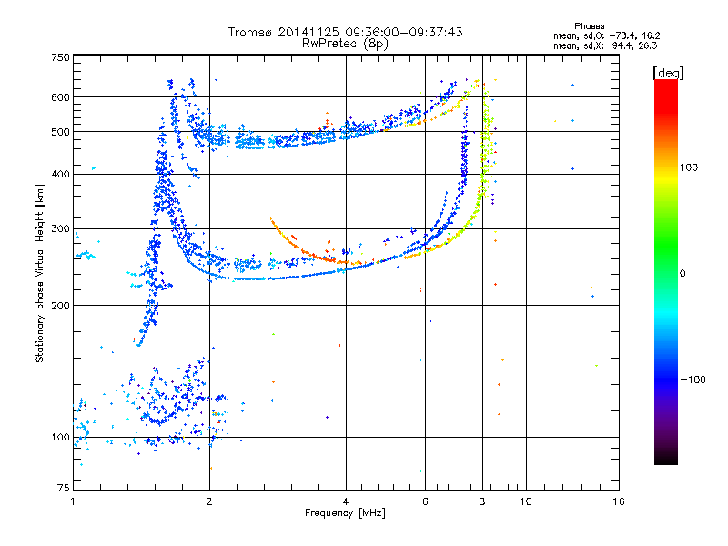This screenshot has width=728, height=546.
Task: Click the 'Frequency [MHz]' axis title
Action: coord(345,513)
